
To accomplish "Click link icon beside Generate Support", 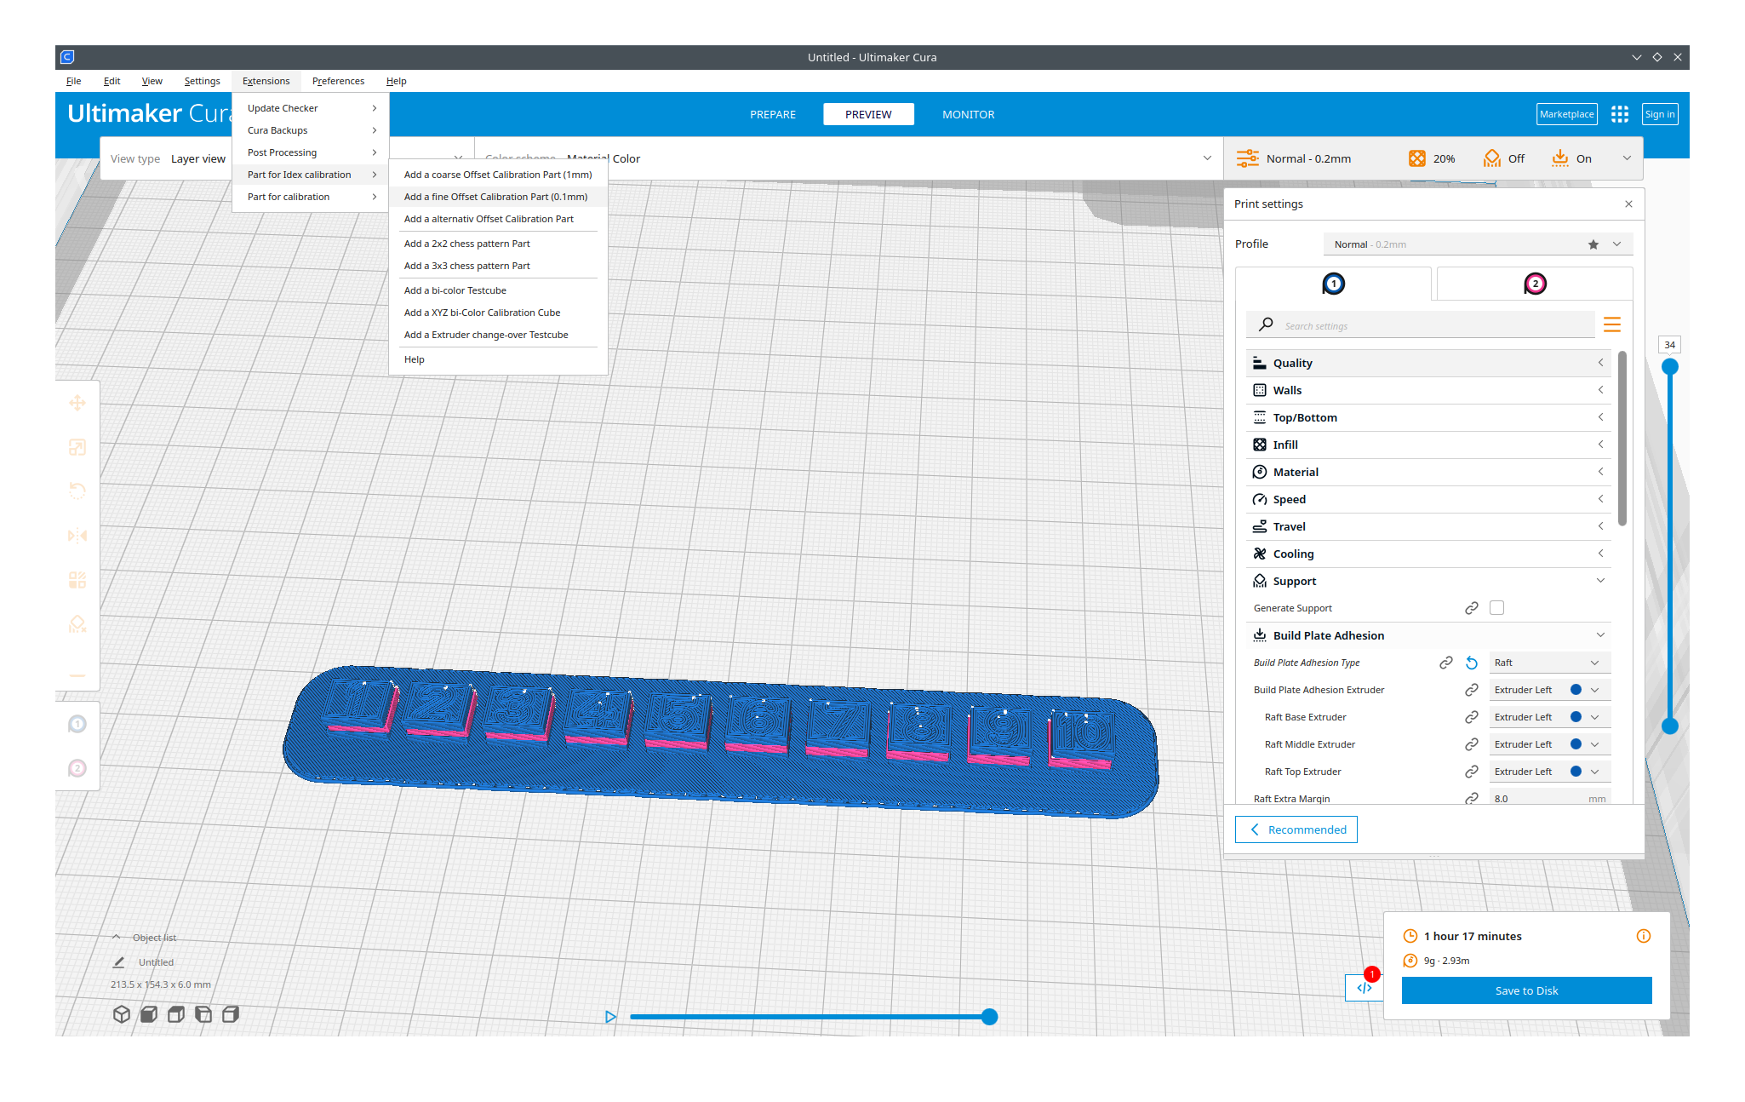I will tap(1472, 608).
